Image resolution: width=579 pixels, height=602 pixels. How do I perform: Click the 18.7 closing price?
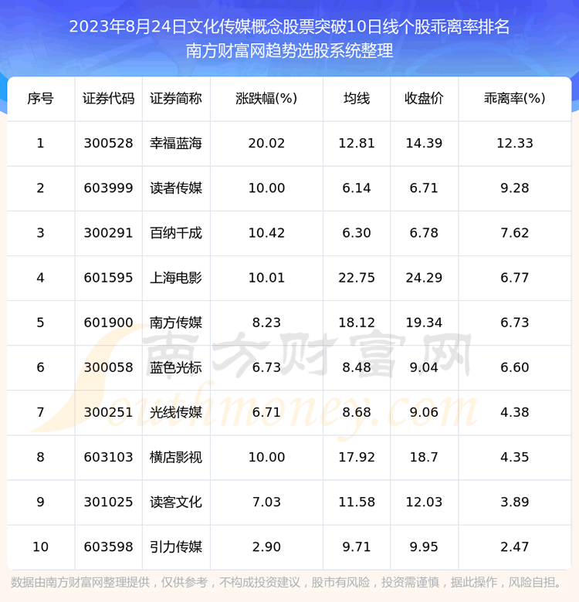(x=424, y=457)
